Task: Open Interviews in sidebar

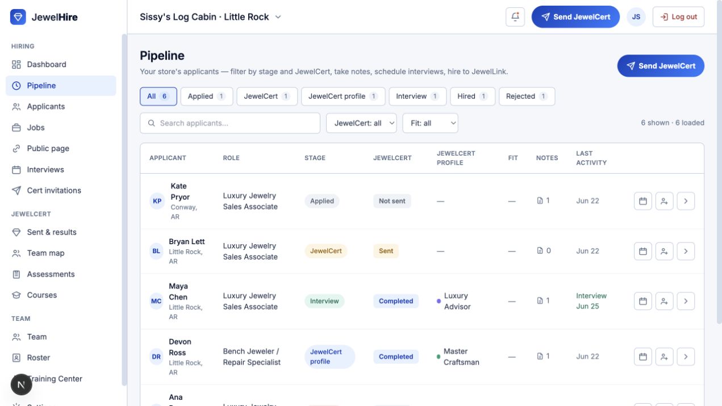Action: (61, 170)
